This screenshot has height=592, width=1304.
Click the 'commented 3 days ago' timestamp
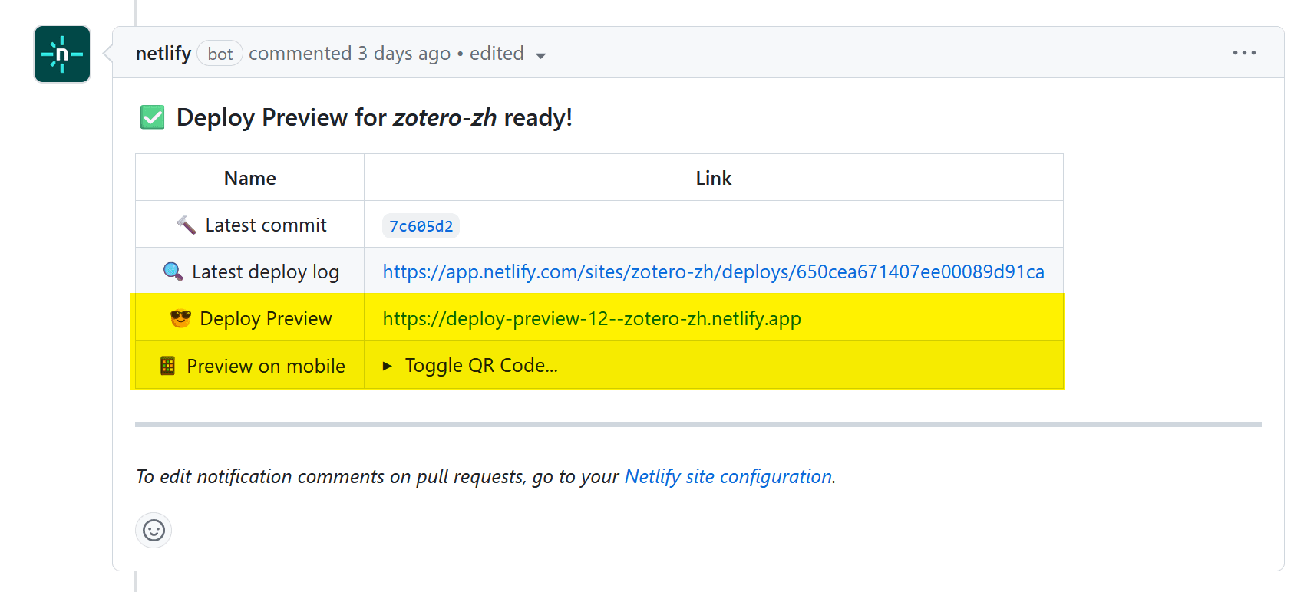pos(349,54)
